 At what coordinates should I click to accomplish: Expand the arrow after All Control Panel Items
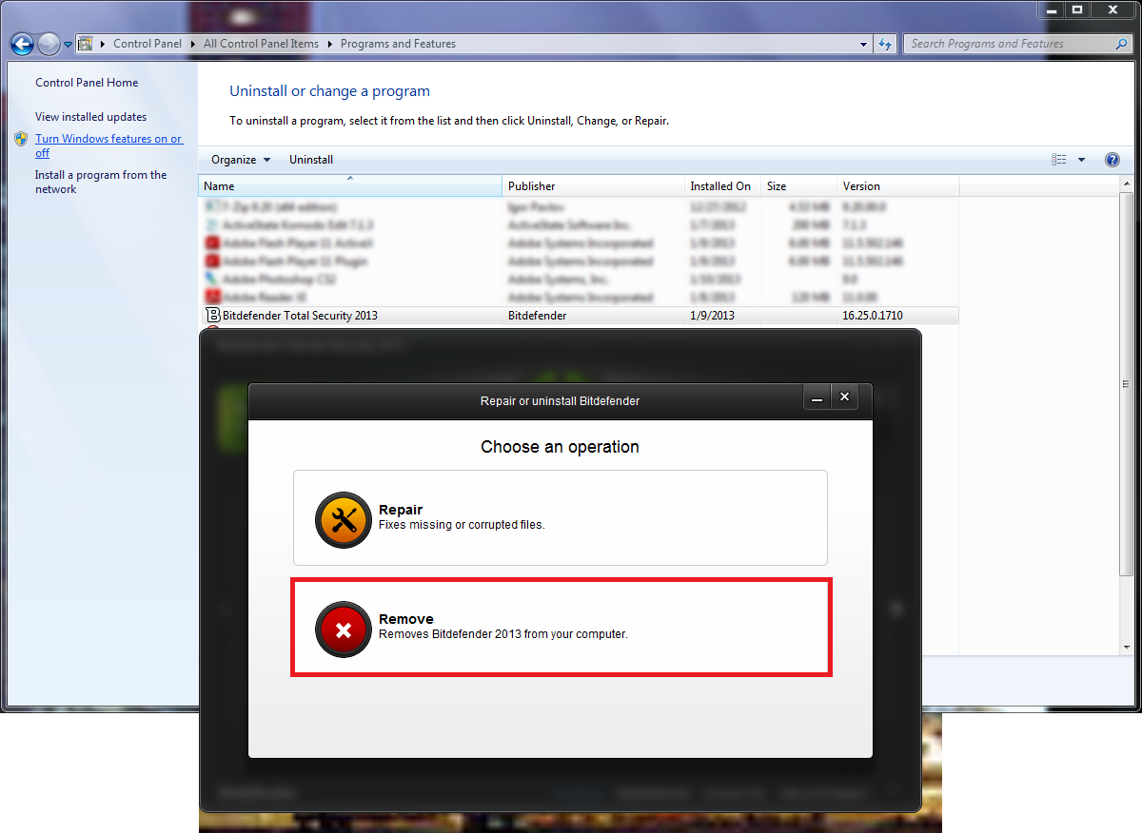click(329, 44)
